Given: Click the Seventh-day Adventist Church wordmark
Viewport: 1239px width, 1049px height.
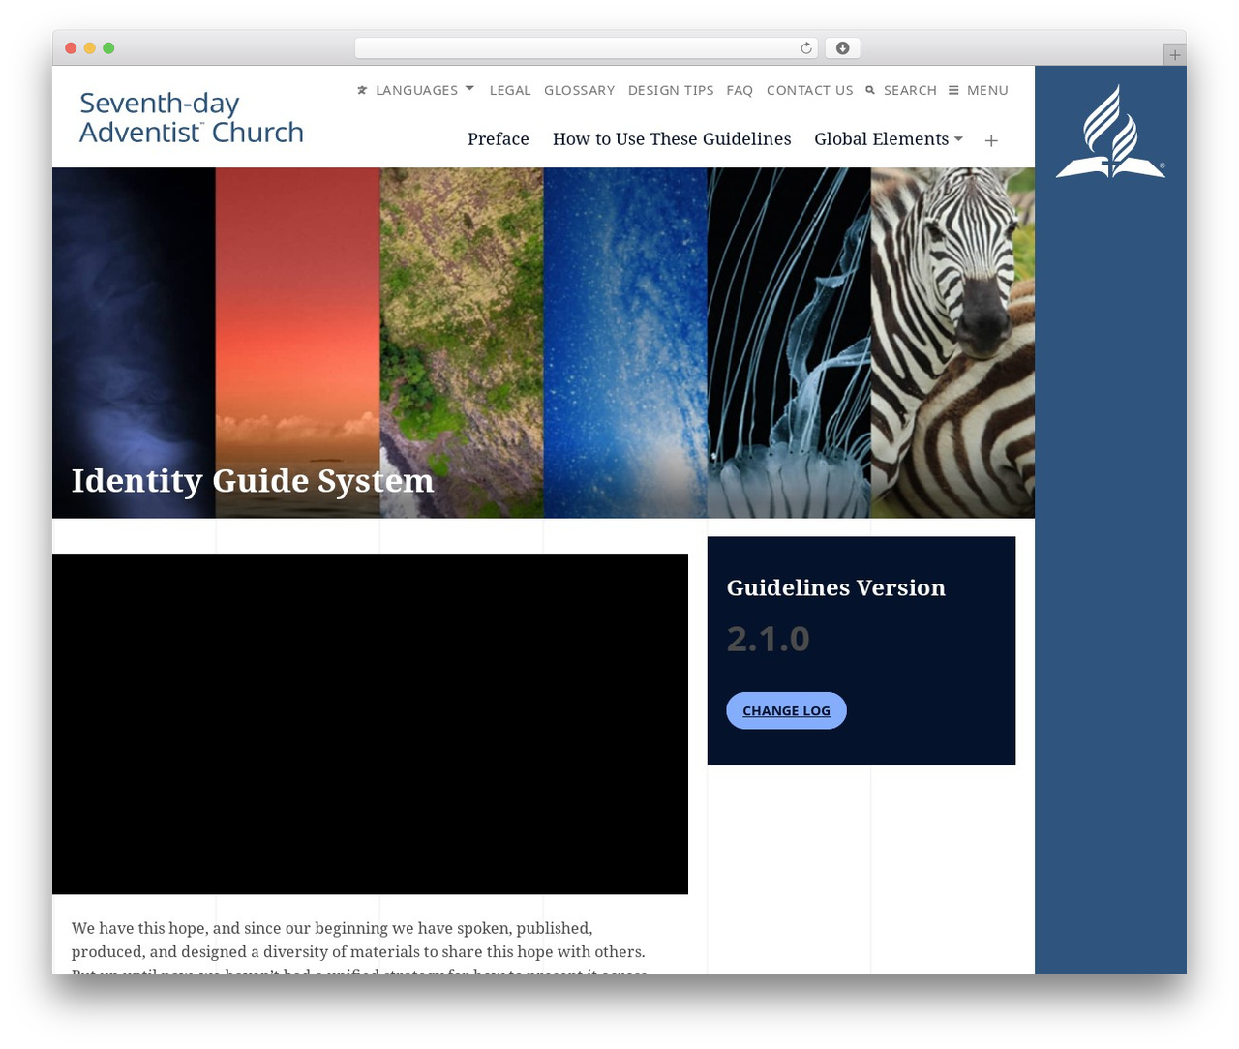Looking at the screenshot, I should (x=191, y=117).
